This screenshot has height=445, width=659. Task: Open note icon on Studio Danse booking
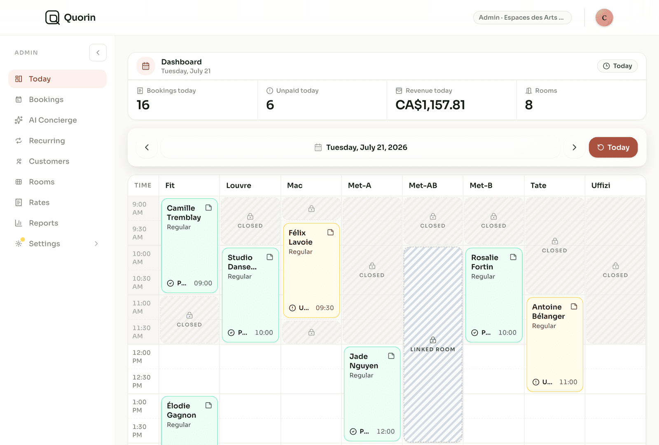pyautogui.click(x=270, y=257)
